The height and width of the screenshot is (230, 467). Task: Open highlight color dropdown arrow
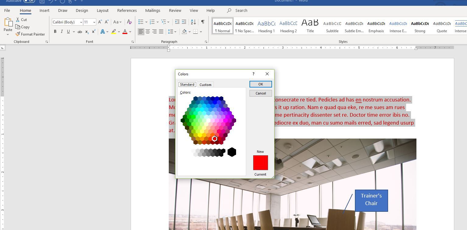pos(119,32)
